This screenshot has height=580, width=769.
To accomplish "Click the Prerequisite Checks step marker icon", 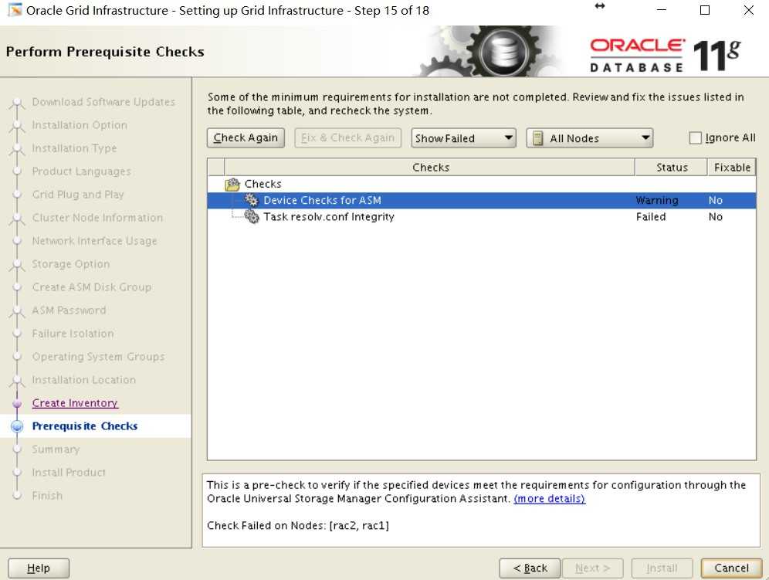I will click(17, 426).
